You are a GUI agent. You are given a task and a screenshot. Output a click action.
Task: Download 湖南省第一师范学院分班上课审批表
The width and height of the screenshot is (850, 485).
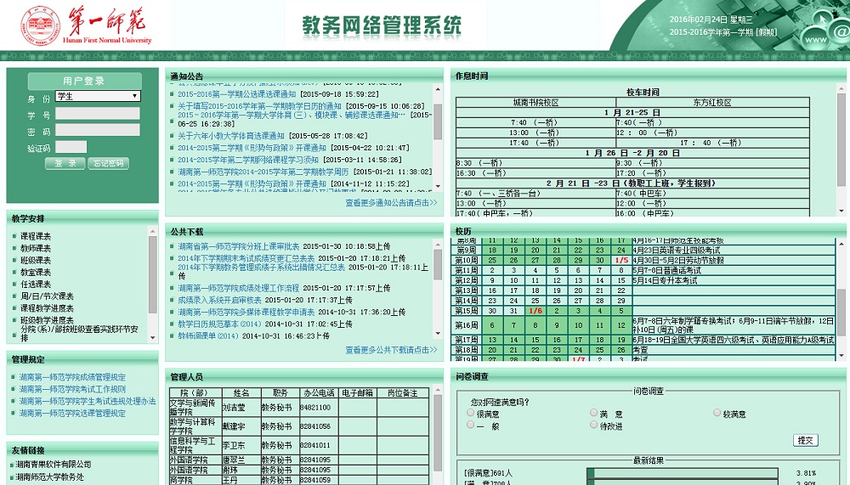click(x=239, y=246)
